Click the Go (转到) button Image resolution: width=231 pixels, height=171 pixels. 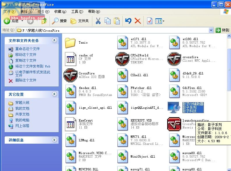tap(223, 30)
